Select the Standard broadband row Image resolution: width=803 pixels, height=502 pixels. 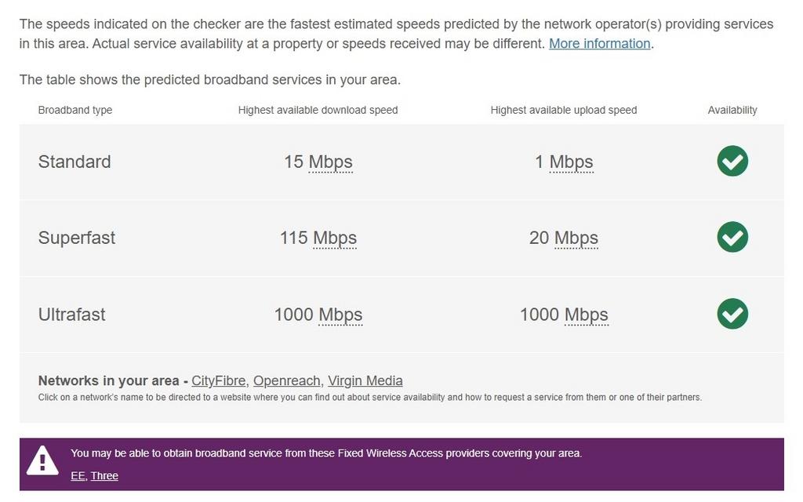(x=74, y=162)
